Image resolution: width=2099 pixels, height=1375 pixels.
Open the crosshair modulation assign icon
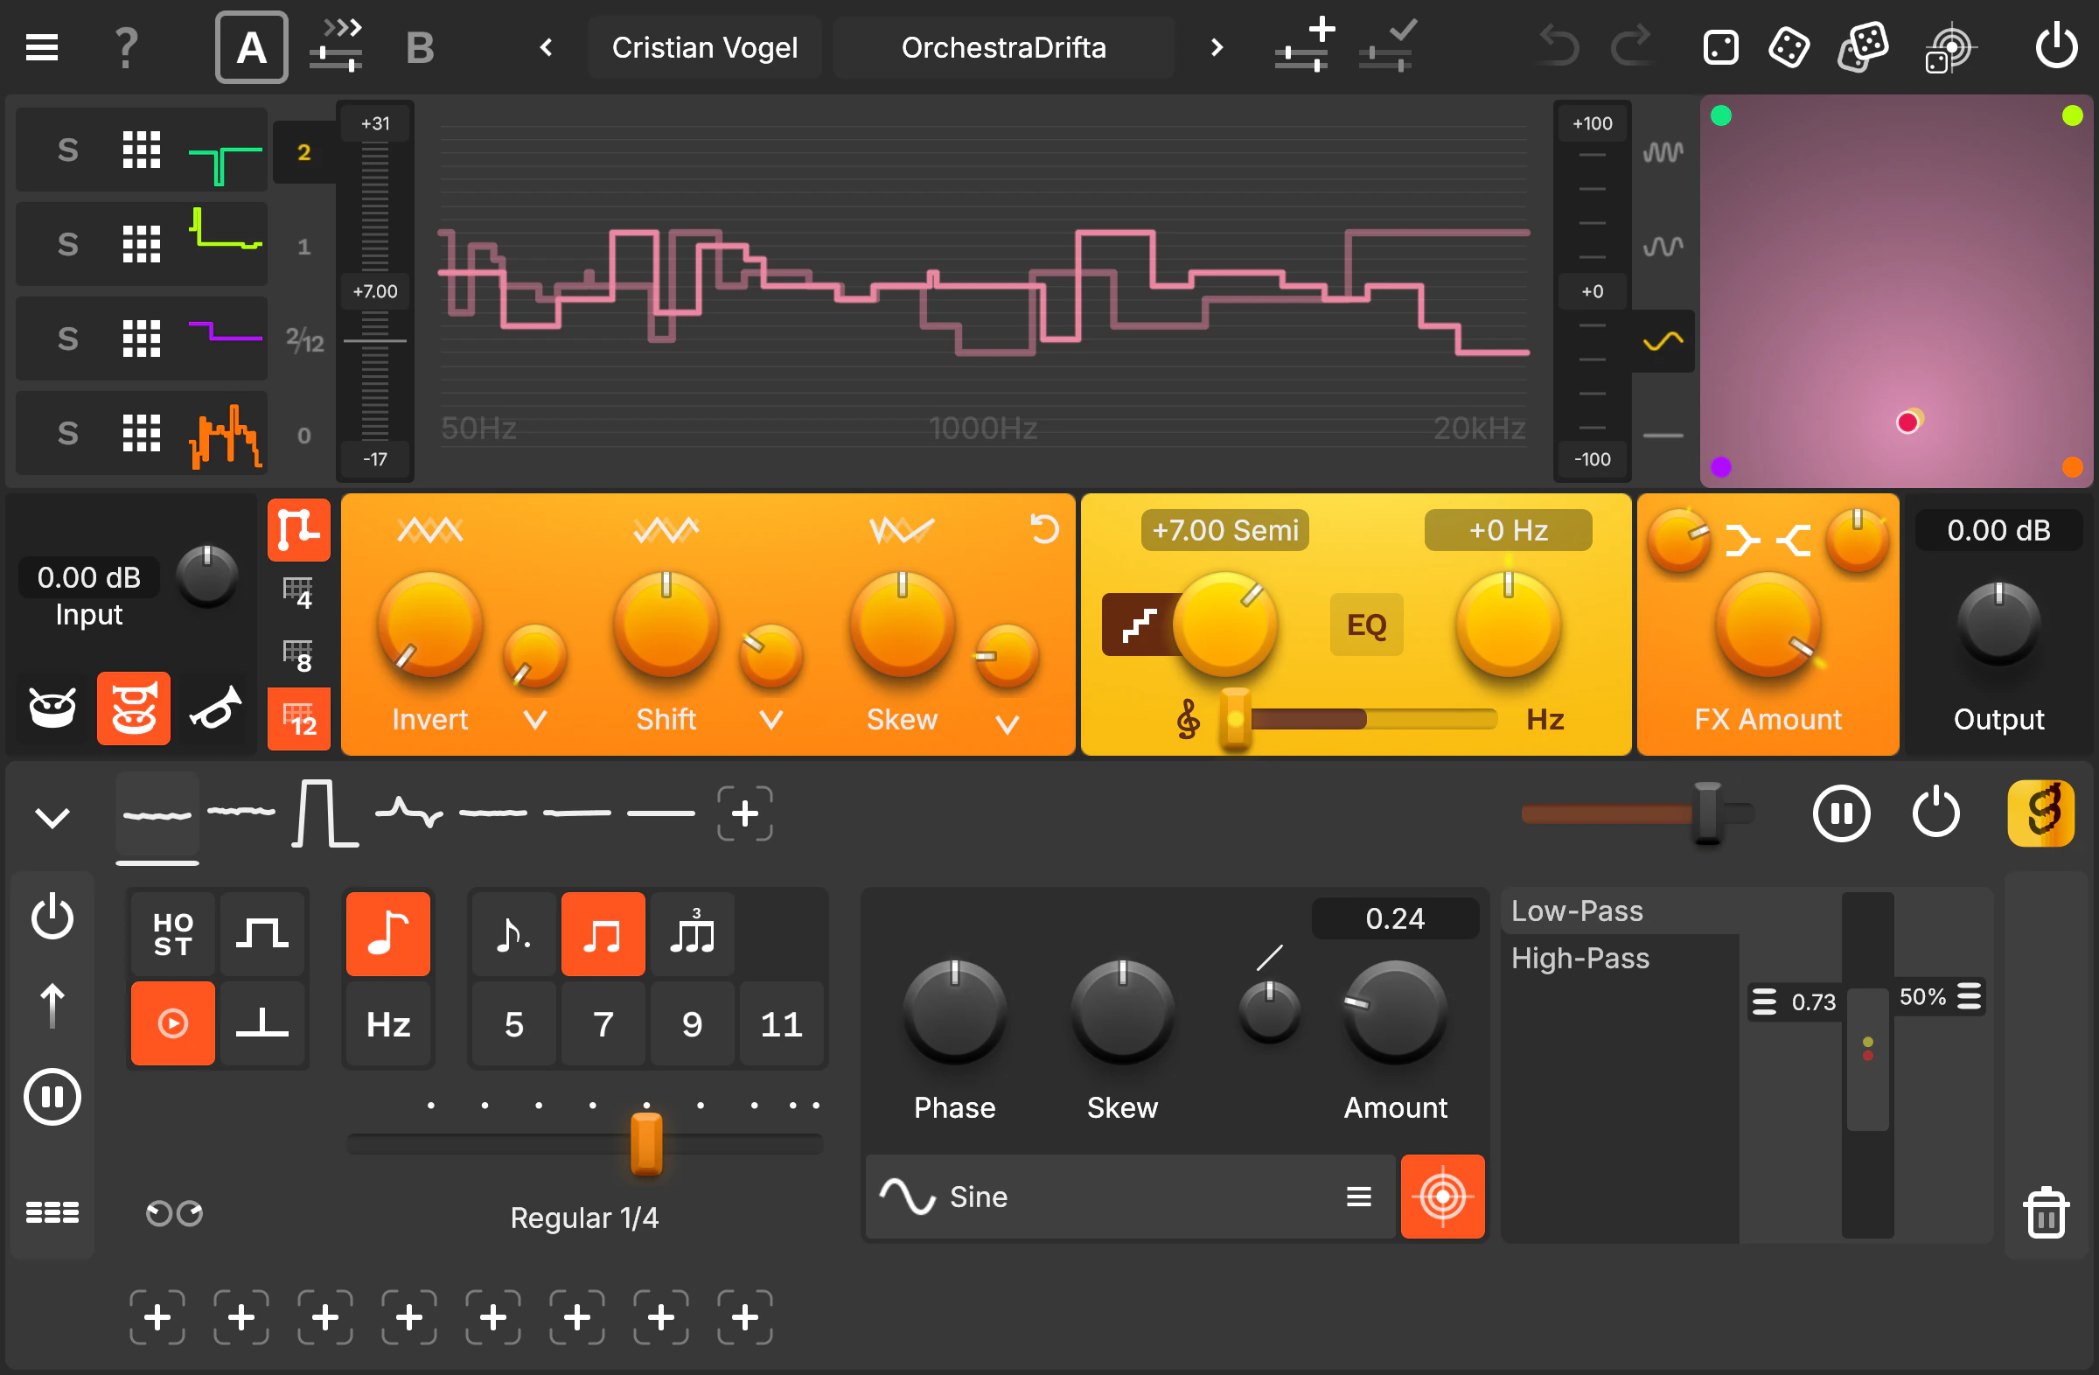tap(1442, 1197)
